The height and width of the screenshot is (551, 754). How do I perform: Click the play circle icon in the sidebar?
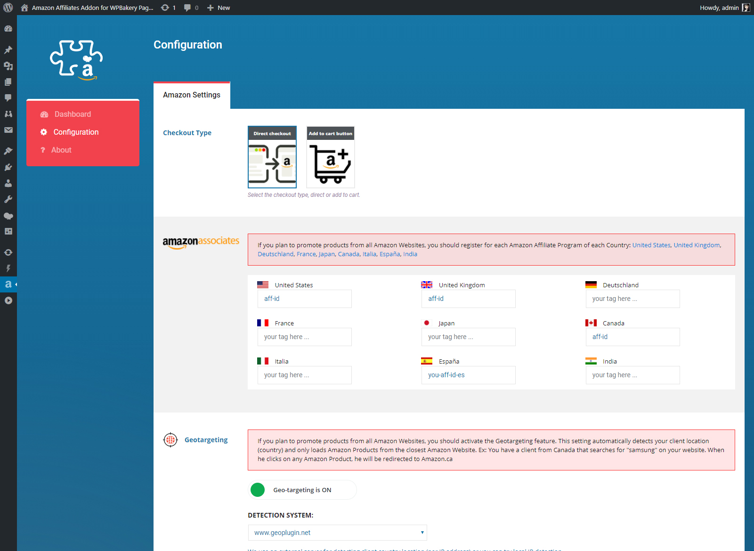click(8, 300)
